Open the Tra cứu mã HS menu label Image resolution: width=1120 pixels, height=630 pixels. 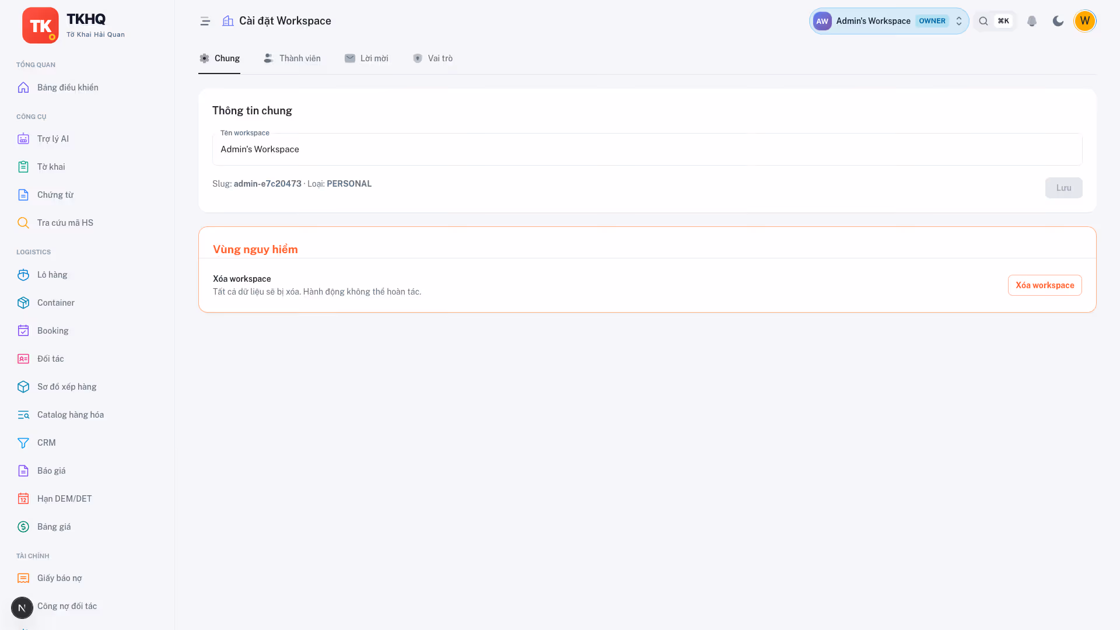click(x=65, y=223)
